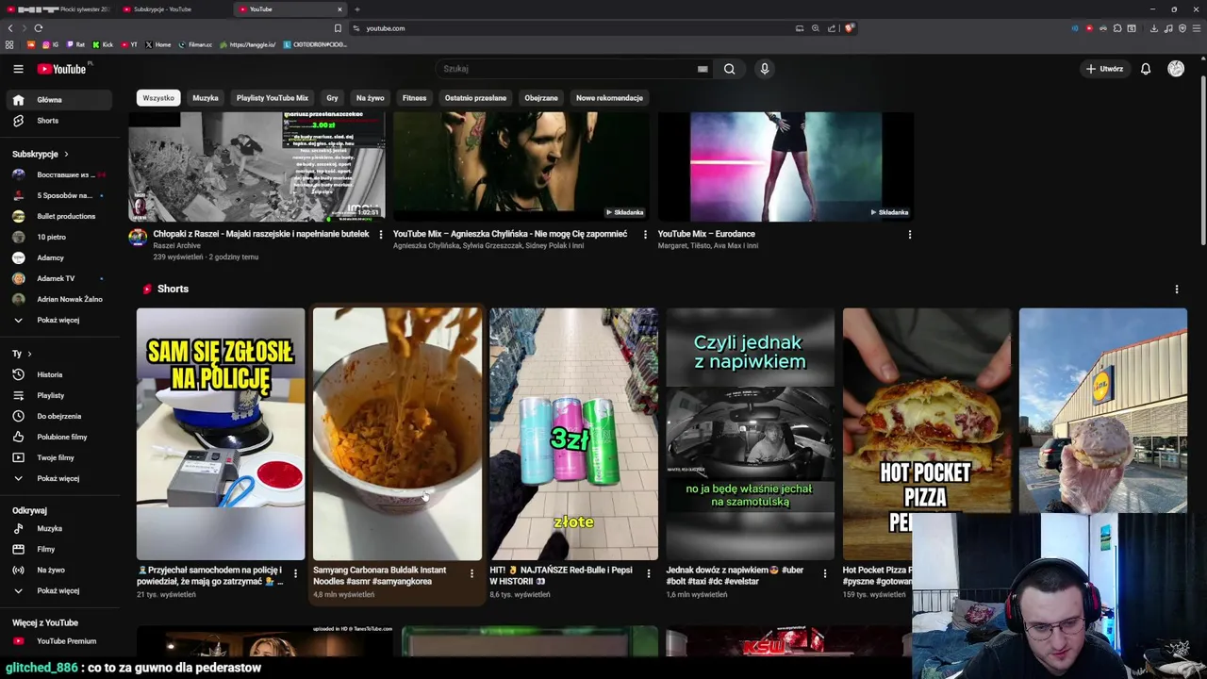Select the Nowe rekomendacje chip
The image size is (1207, 679).
pos(609,98)
